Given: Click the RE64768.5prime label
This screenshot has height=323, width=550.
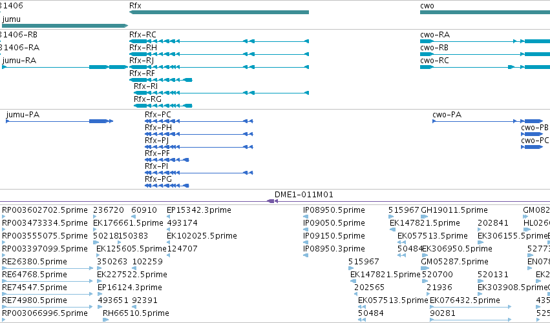Looking at the screenshot, I should (34, 275).
